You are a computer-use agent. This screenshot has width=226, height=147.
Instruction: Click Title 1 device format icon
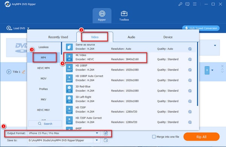click(x=207, y=70)
